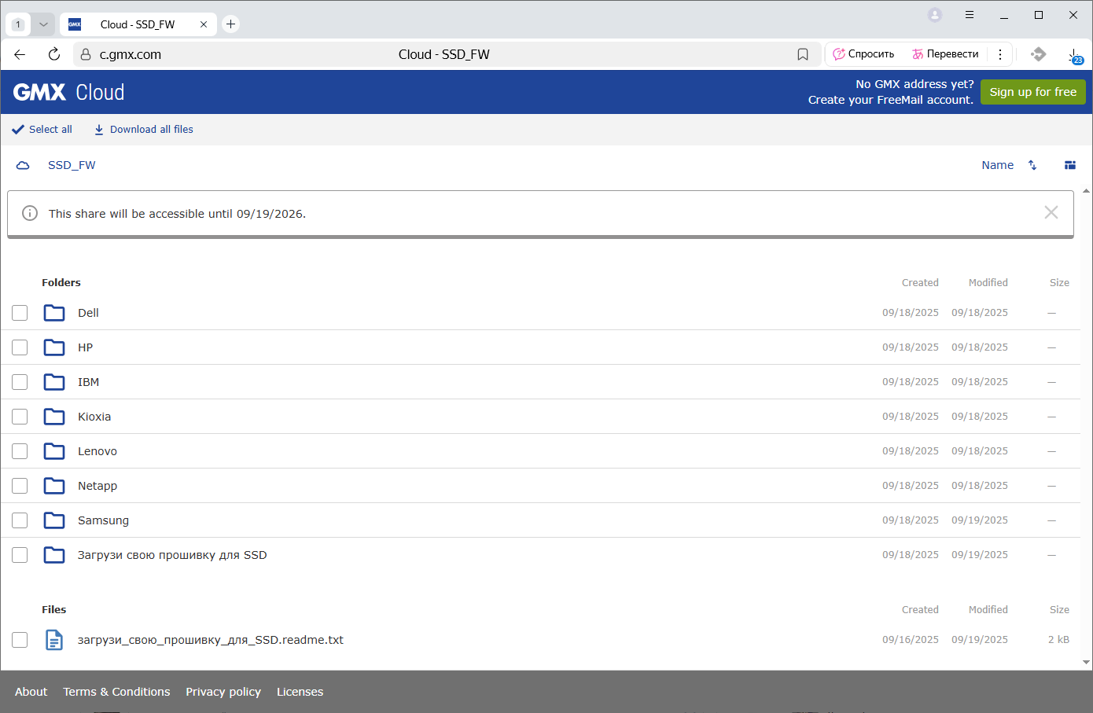Select the Cloud - SSD_FW tab
This screenshot has height=713, width=1093.
click(x=139, y=24)
